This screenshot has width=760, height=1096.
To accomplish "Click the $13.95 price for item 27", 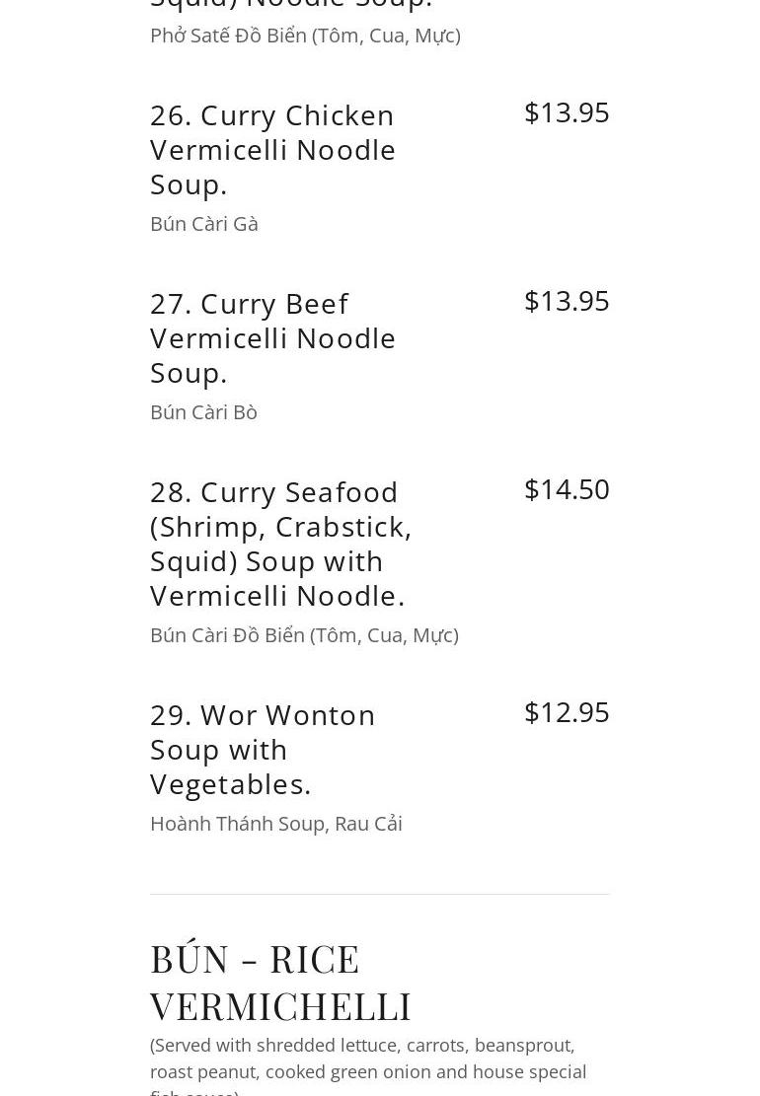I will (x=567, y=301).
